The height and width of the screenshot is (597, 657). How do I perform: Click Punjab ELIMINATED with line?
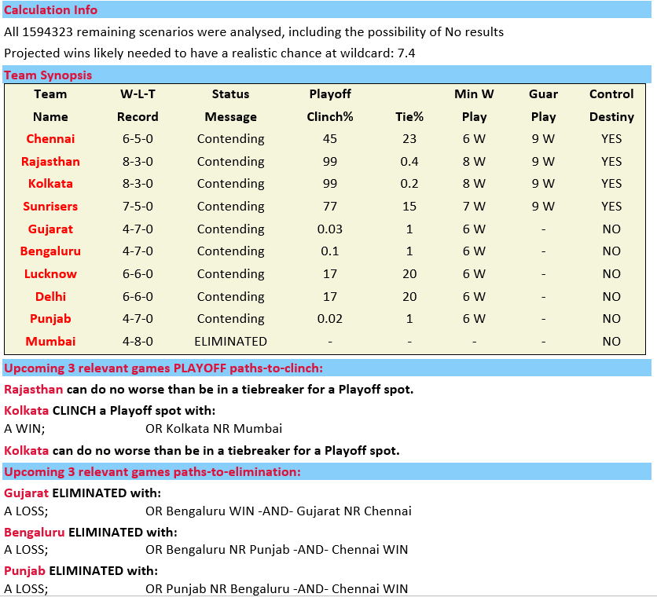click(x=81, y=570)
